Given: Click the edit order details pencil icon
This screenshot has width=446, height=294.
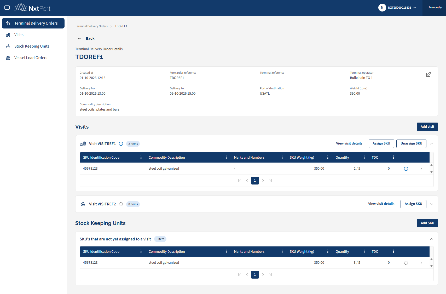Looking at the screenshot, I should (x=428, y=74).
